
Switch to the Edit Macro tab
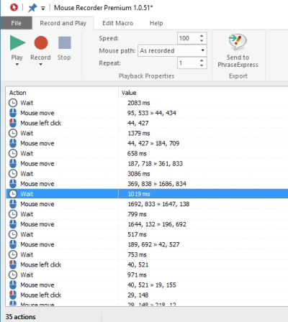117,23
